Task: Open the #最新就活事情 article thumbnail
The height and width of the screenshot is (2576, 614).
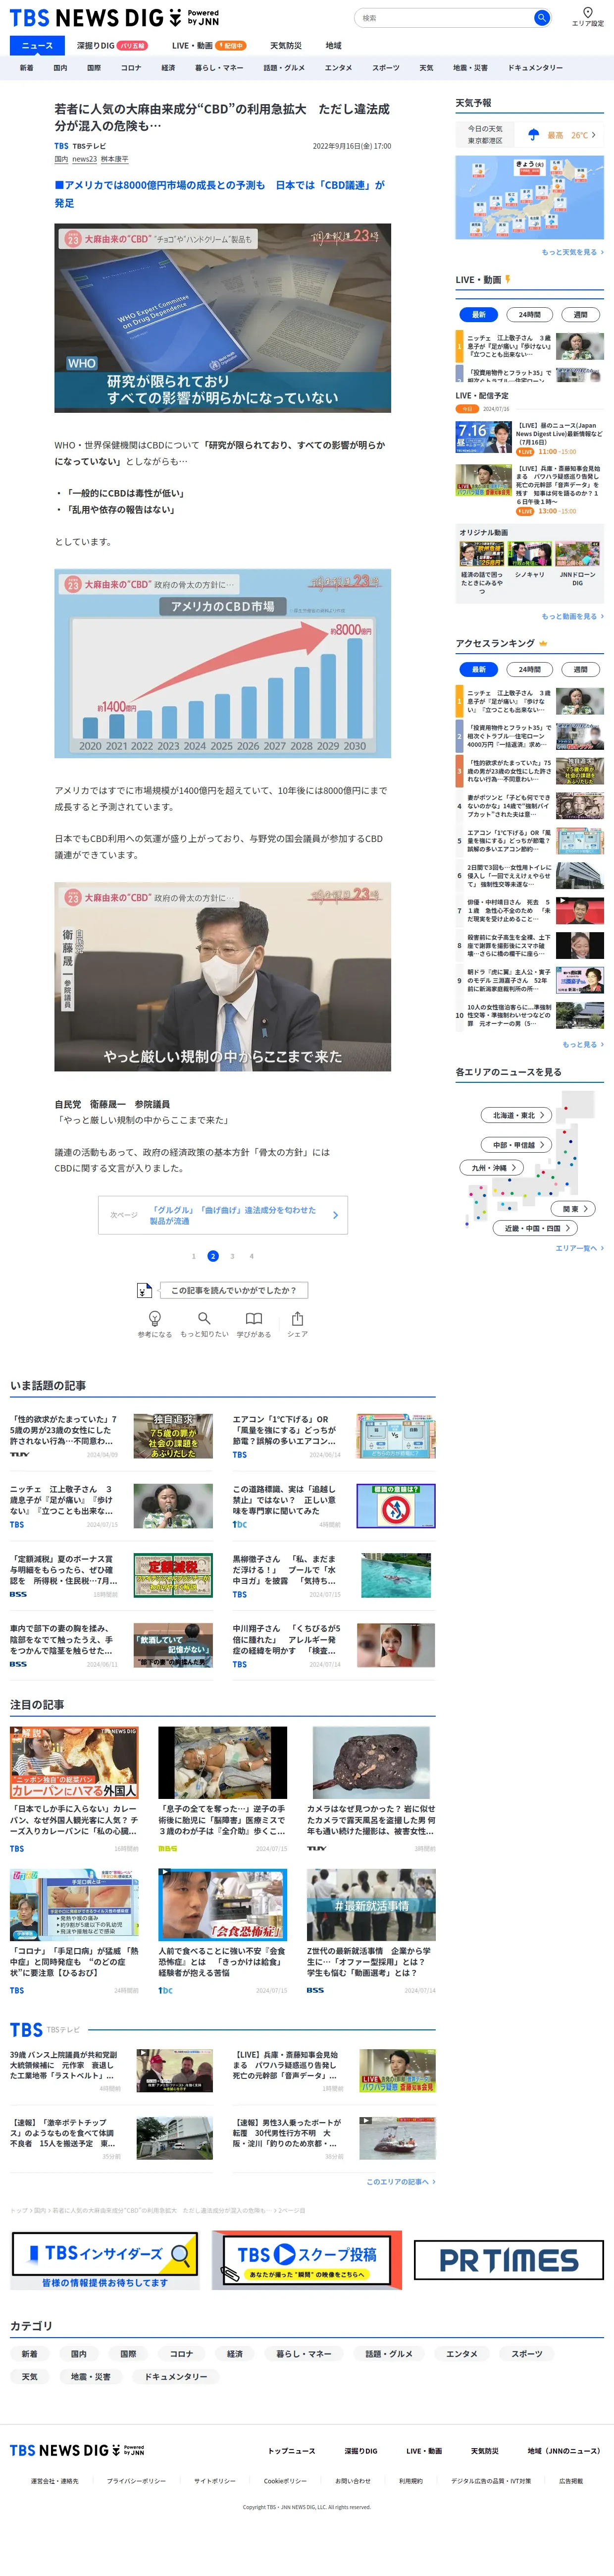Action: 371,1905
